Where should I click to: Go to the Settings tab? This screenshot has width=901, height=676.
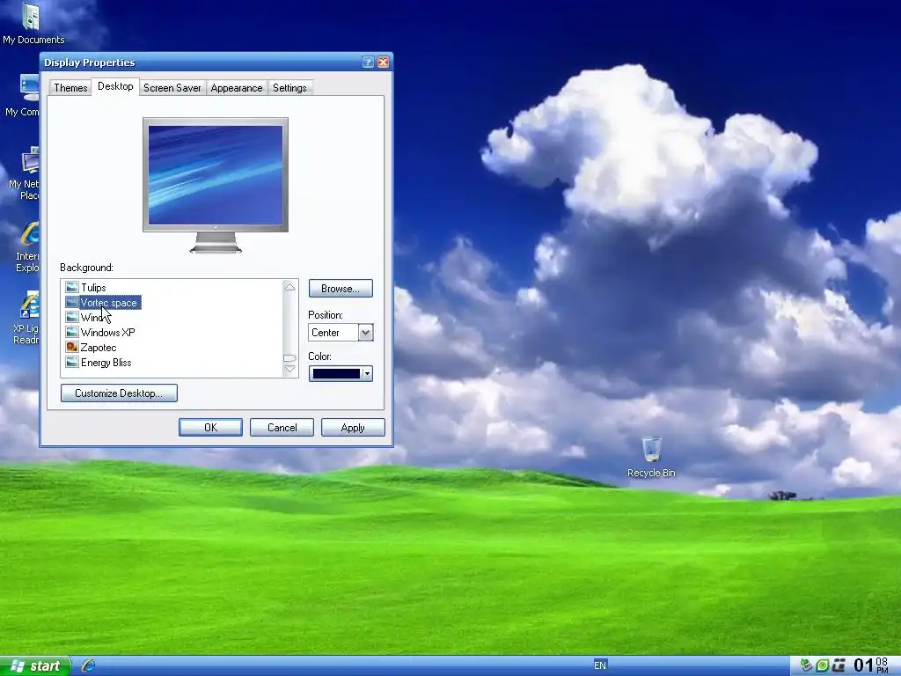(289, 88)
